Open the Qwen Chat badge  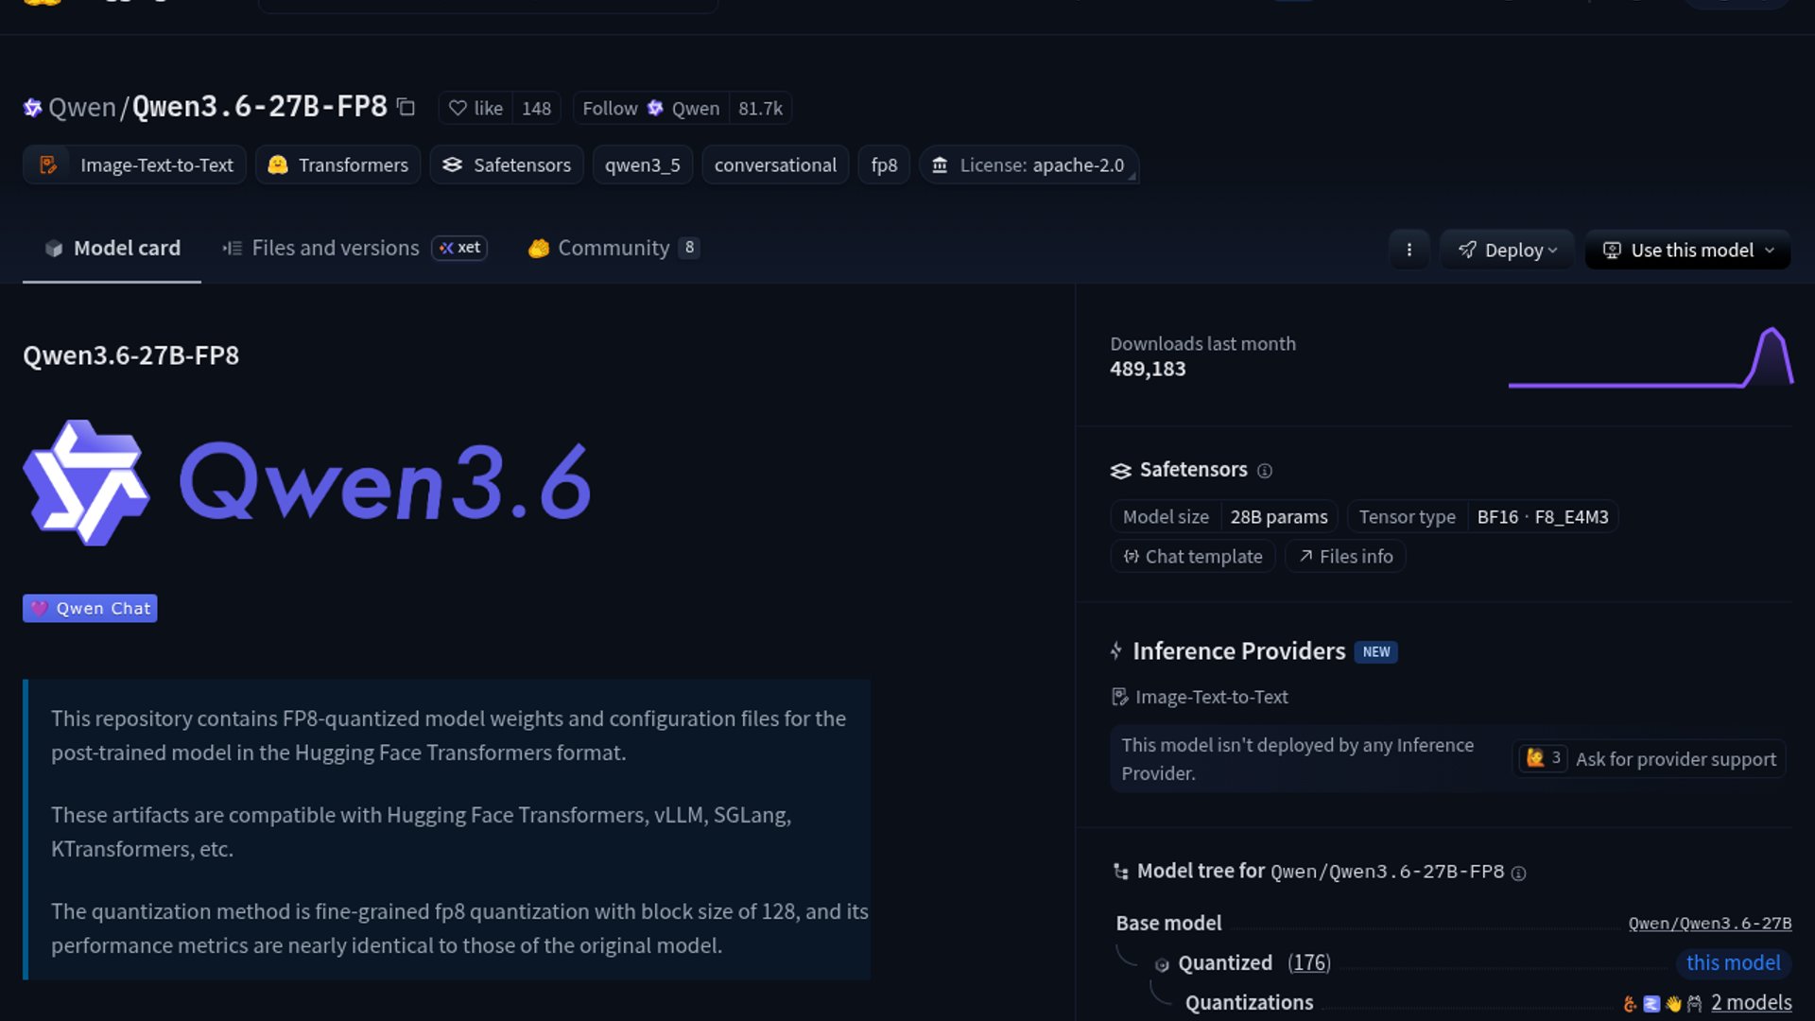(90, 608)
